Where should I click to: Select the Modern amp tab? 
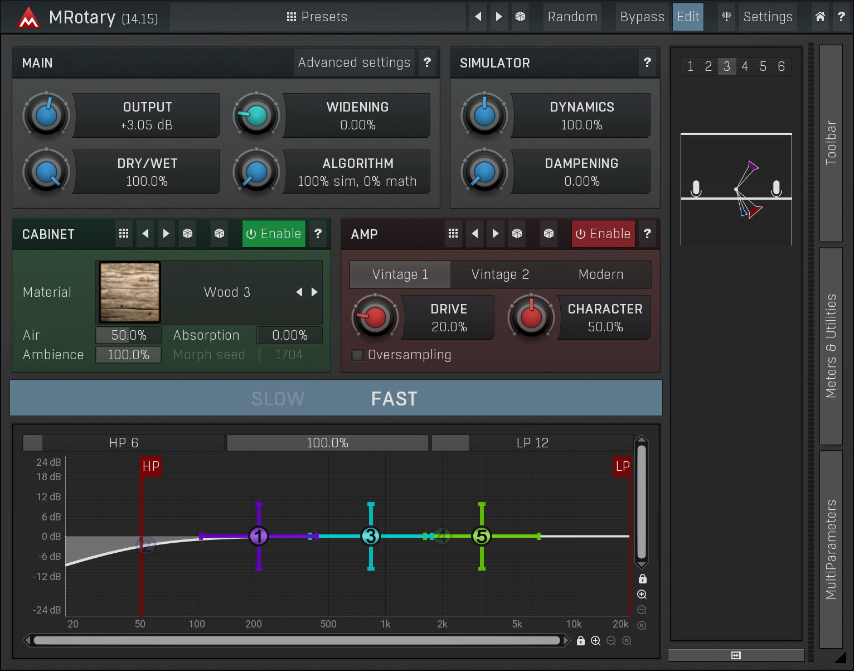600,274
